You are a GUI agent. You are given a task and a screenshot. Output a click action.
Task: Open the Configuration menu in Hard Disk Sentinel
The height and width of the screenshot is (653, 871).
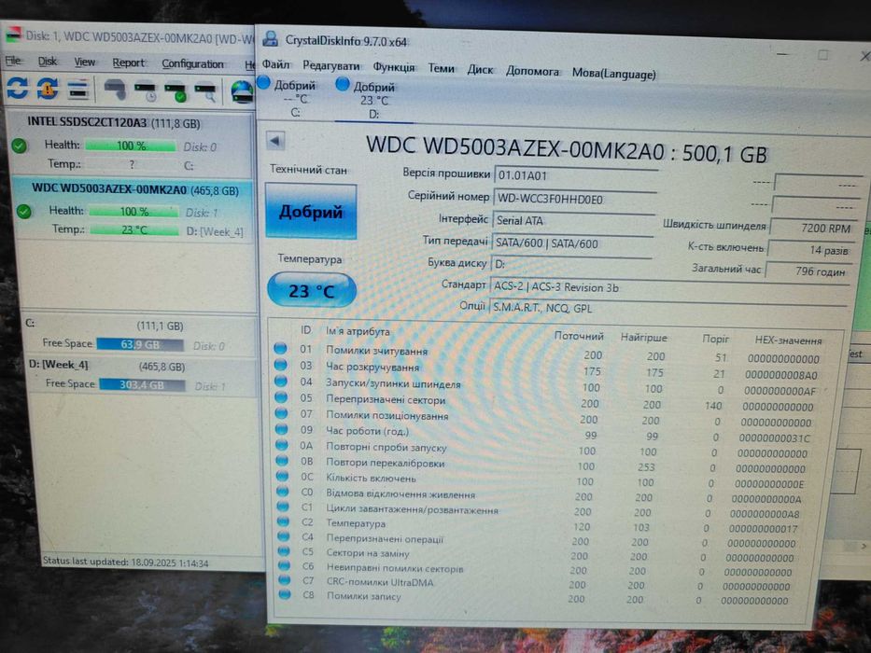coord(192,63)
